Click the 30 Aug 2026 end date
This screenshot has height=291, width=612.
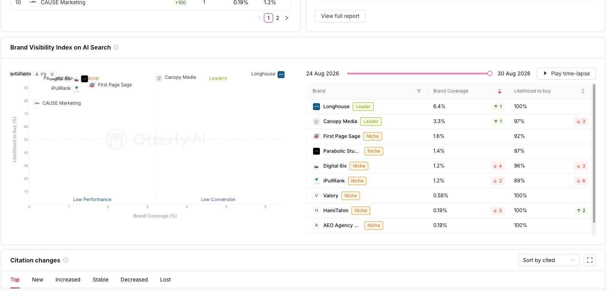click(514, 74)
